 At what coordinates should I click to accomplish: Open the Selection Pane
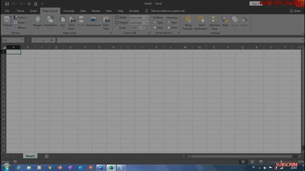214,23
